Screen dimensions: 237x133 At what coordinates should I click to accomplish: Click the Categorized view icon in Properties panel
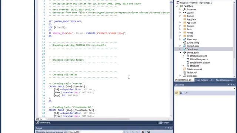(x=177, y=93)
